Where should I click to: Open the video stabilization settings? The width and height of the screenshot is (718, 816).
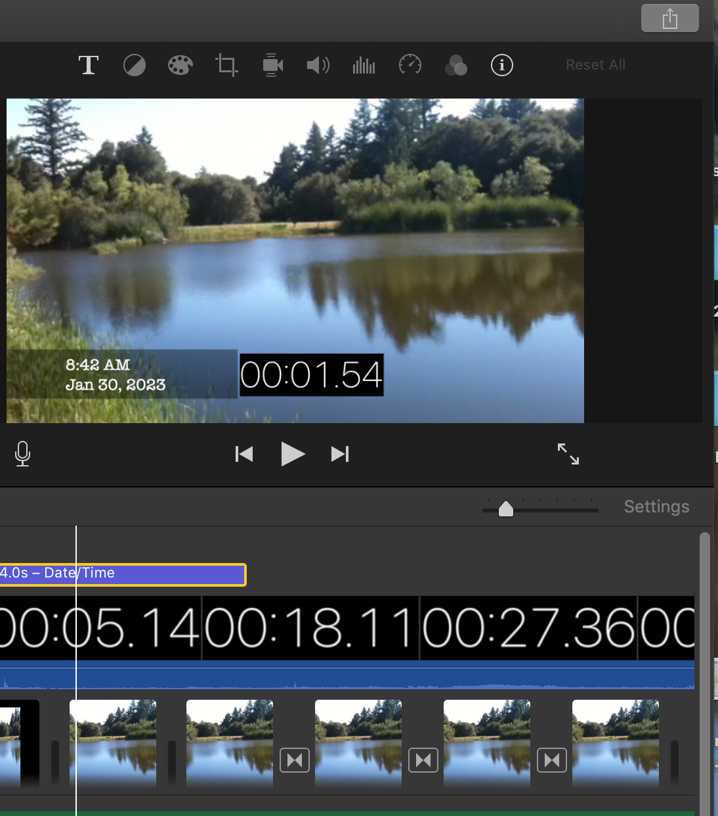pyautogui.click(x=272, y=65)
